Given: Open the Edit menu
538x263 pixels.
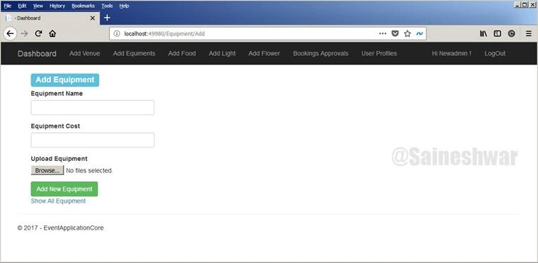Looking at the screenshot, I should 22,6.
